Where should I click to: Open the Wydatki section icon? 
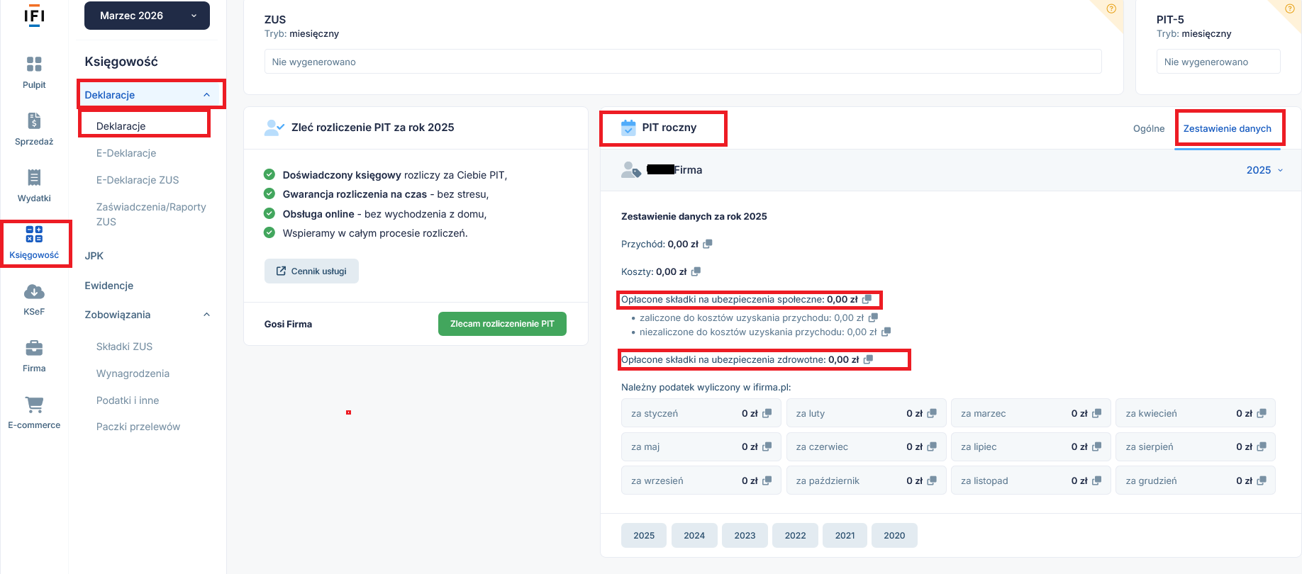[34, 178]
